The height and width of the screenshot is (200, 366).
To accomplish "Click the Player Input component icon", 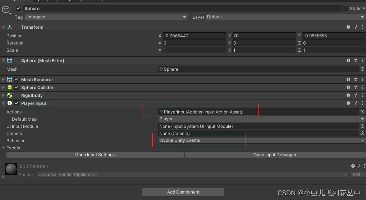I will [10, 103].
